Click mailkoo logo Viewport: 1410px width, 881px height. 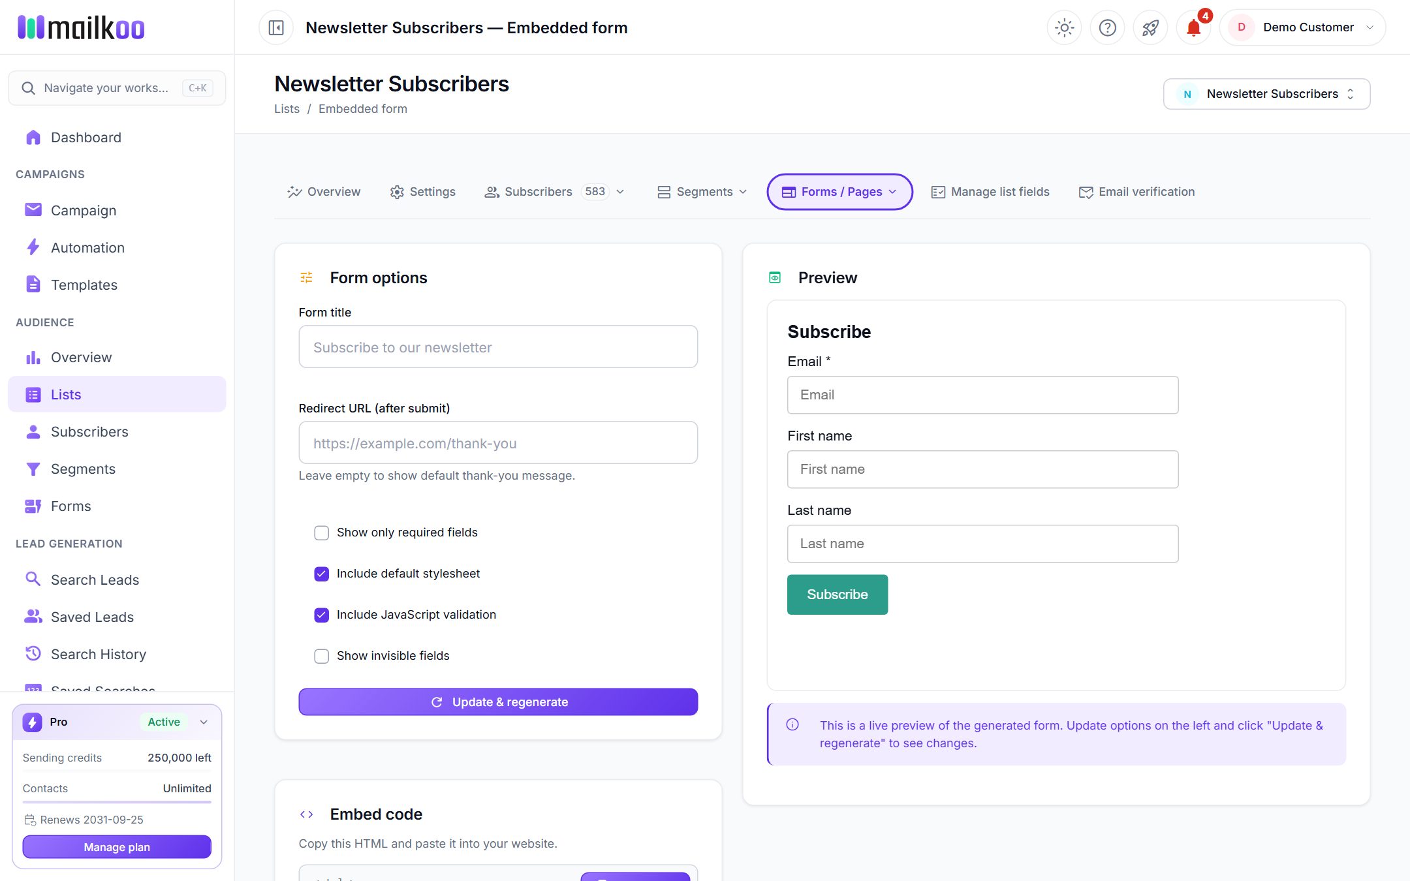81,27
